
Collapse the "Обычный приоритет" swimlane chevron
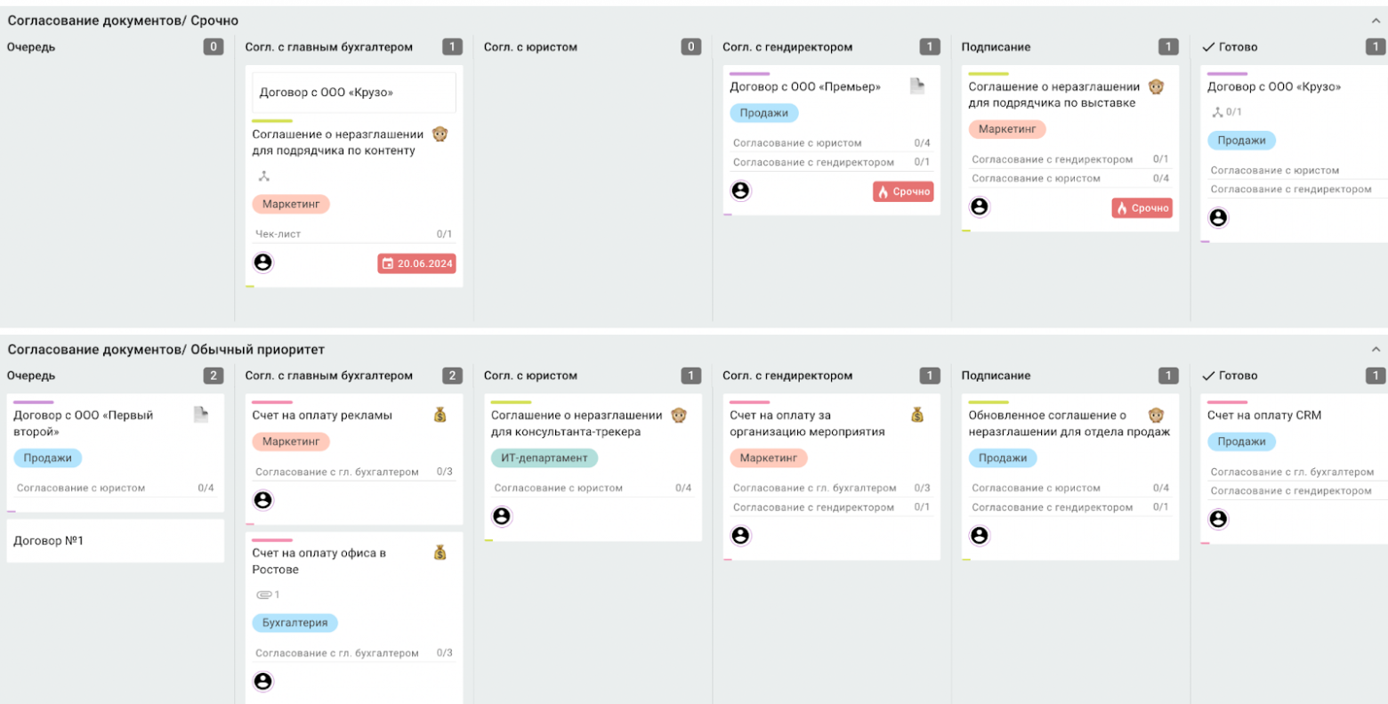coord(1376,350)
